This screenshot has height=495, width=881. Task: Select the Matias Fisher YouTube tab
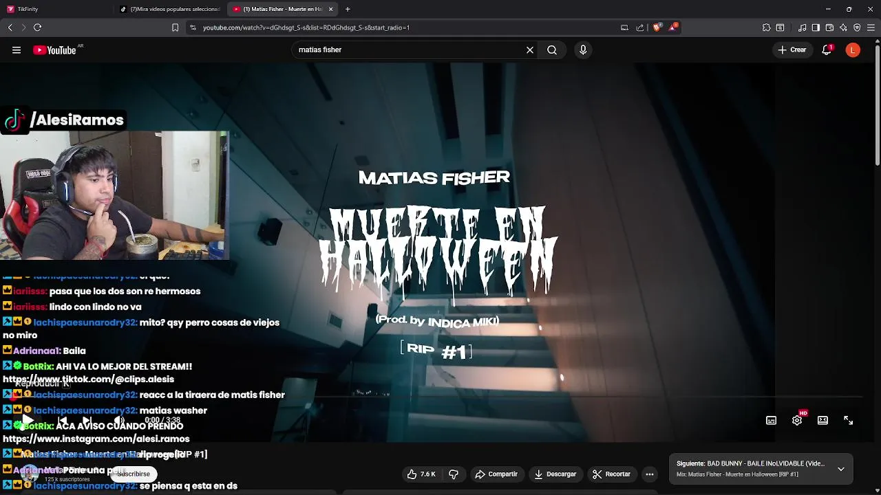tap(282, 9)
